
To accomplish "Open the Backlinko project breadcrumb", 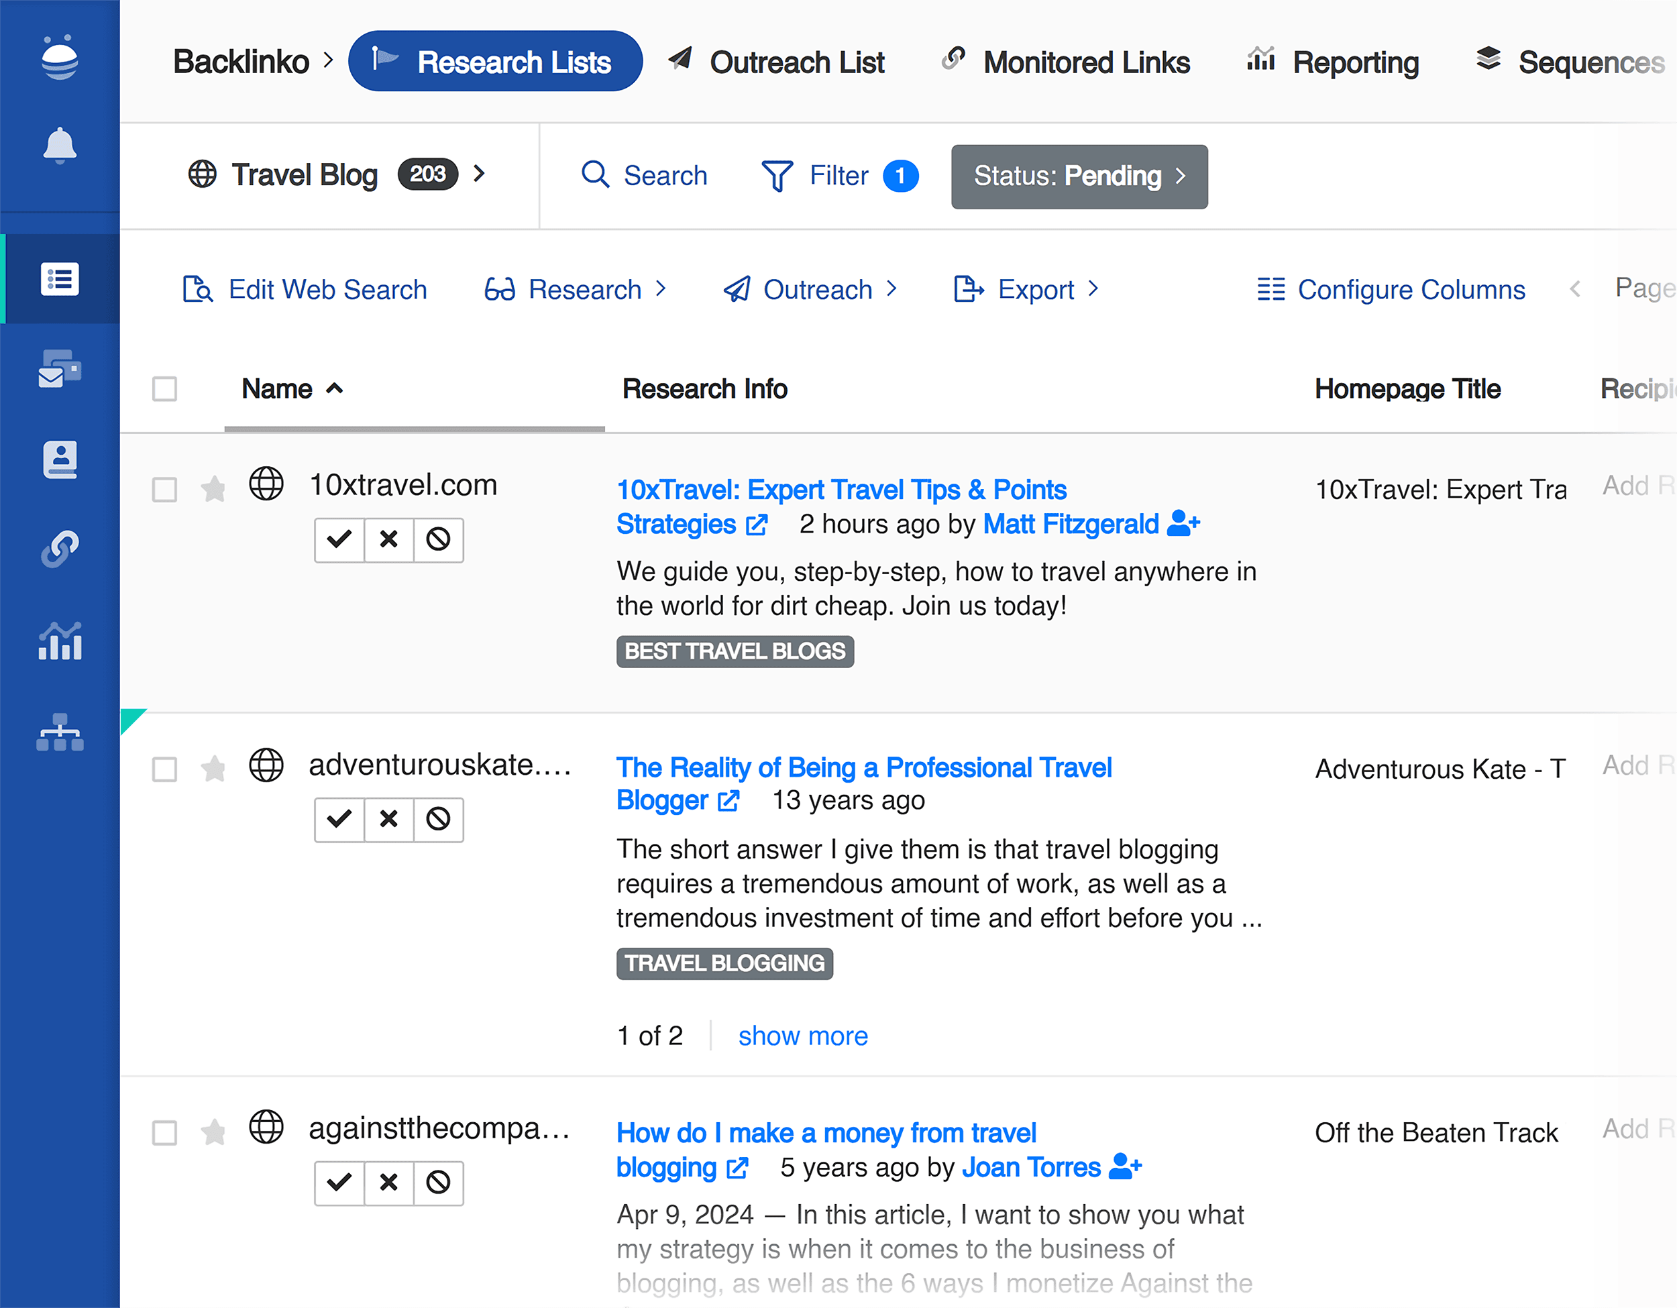I will click(x=241, y=62).
